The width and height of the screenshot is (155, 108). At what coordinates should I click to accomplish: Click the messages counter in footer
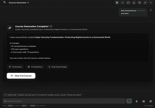(x=148, y=106)
